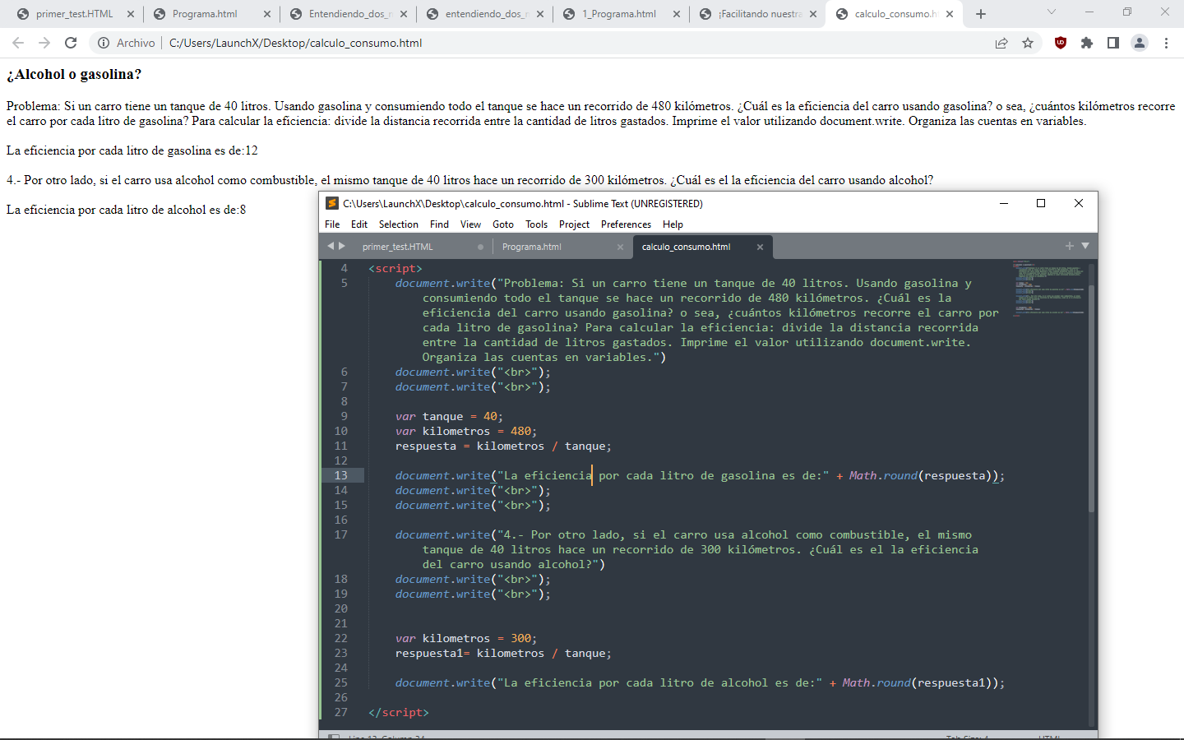Click the unsaved dot on primer_test.HTML Sublime tab
1184x740 pixels.
click(x=480, y=247)
